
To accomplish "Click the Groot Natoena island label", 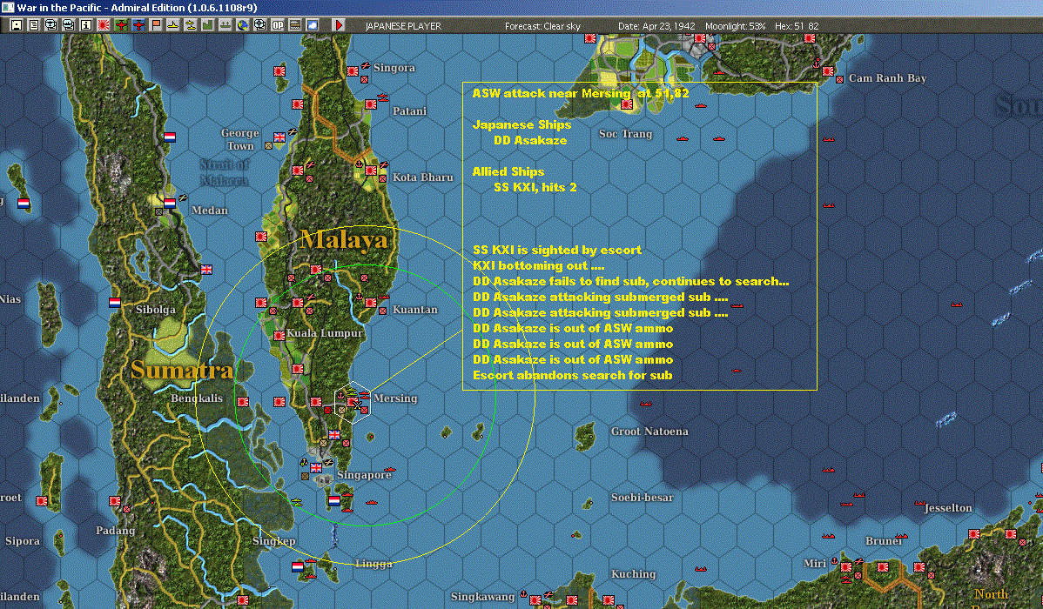I will pyautogui.click(x=649, y=432).
